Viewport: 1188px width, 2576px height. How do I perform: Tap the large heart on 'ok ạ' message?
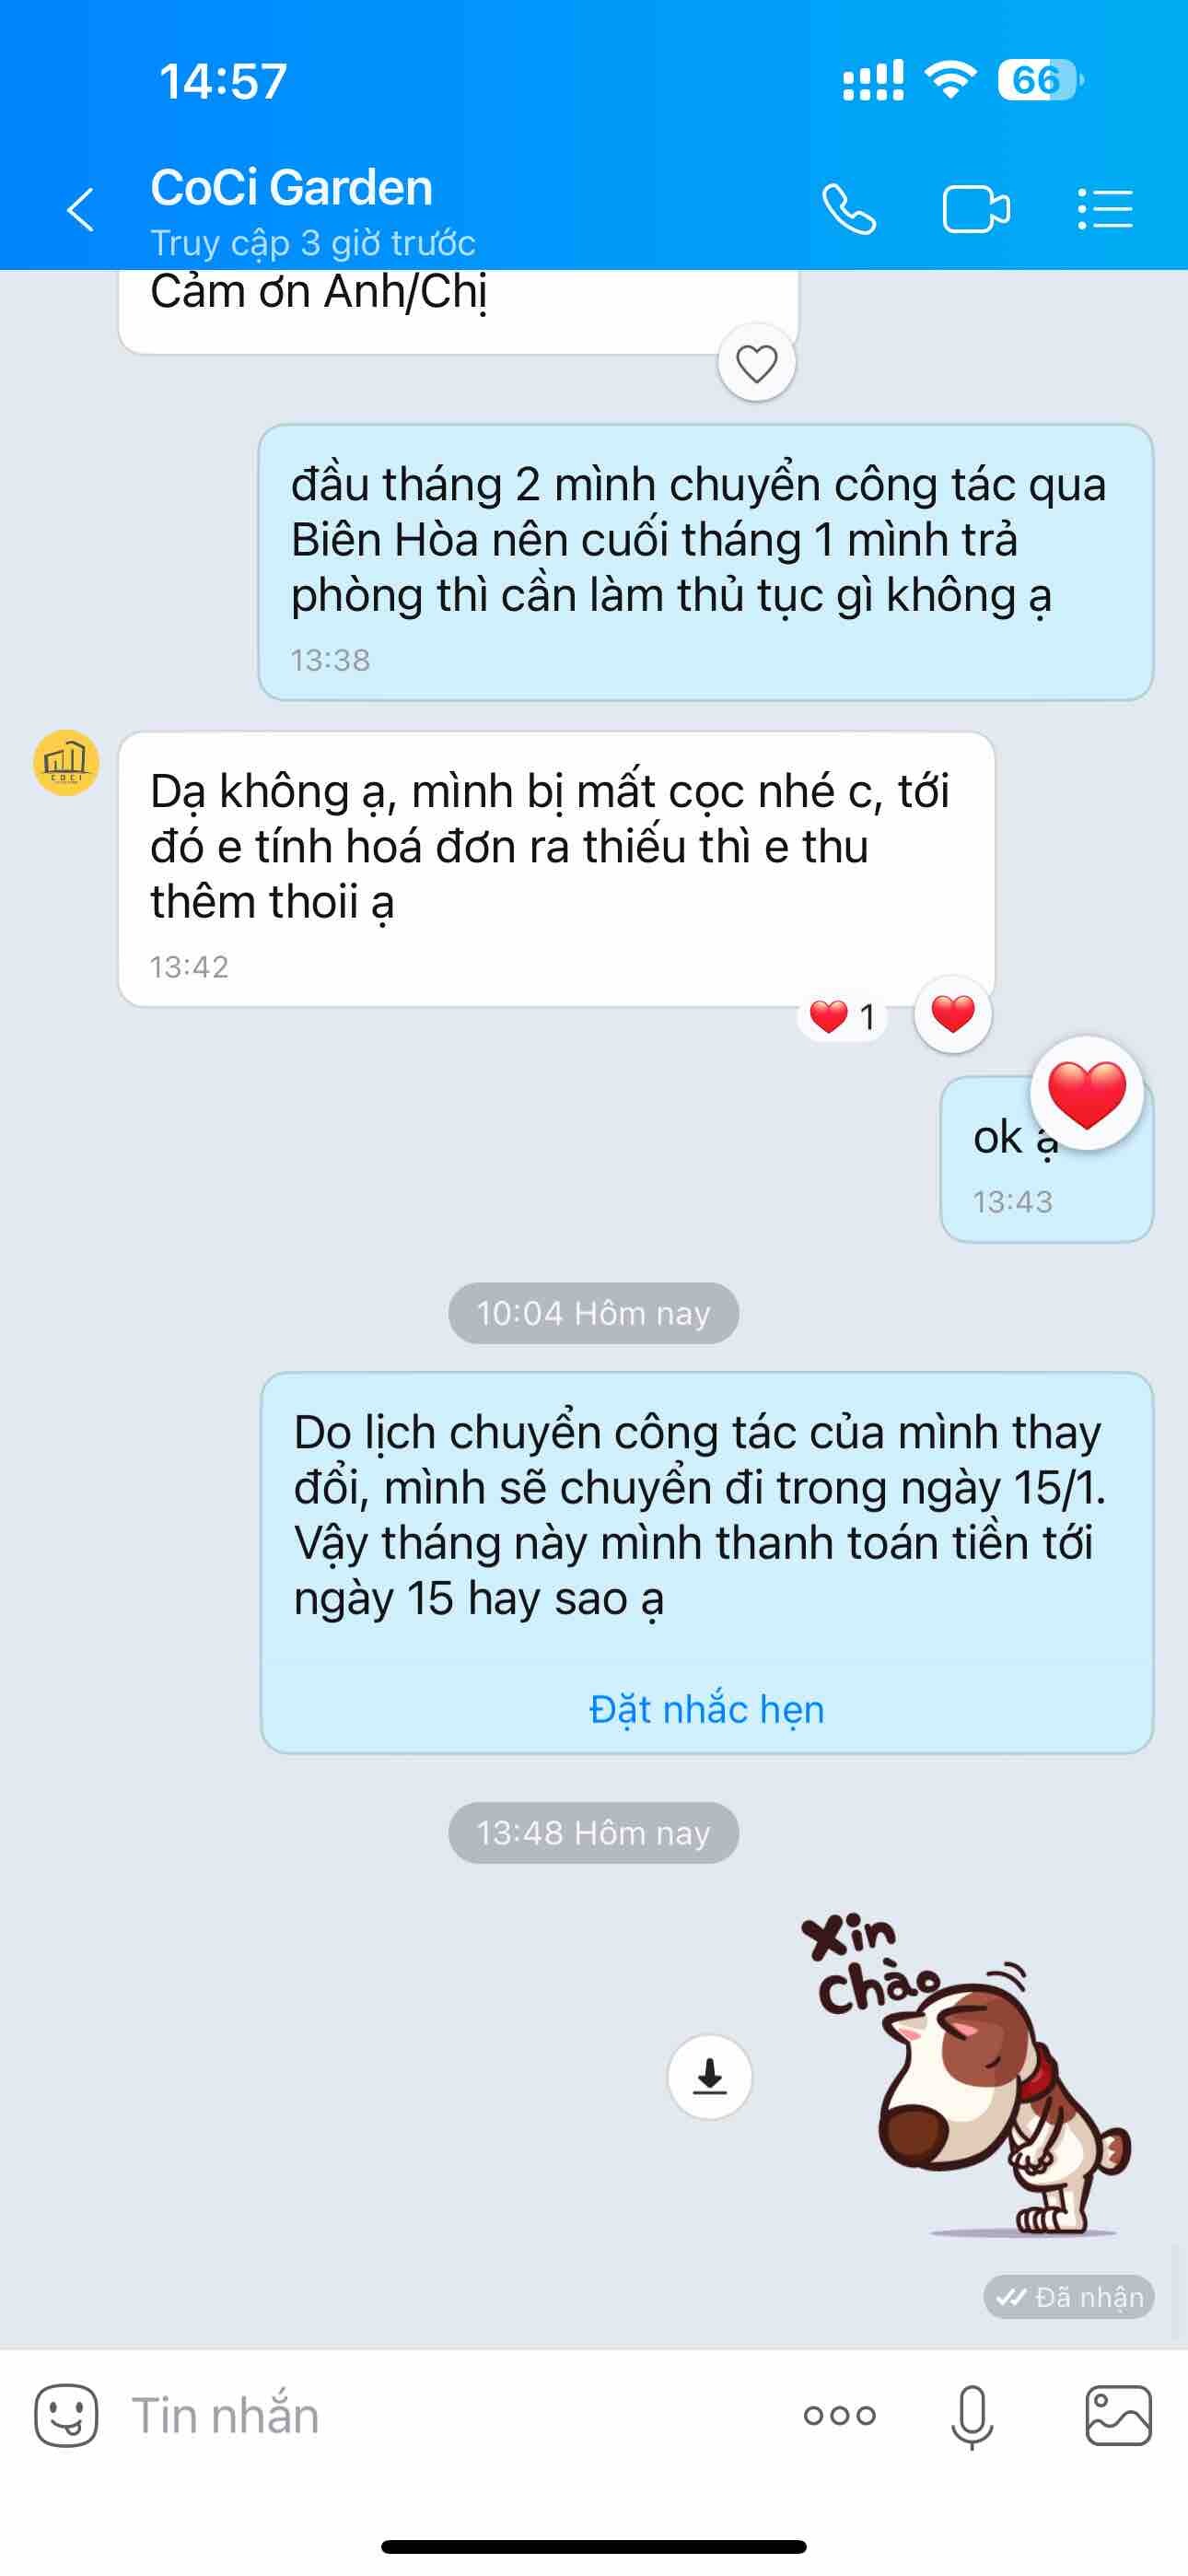pyautogui.click(x=1087, y=1093)
